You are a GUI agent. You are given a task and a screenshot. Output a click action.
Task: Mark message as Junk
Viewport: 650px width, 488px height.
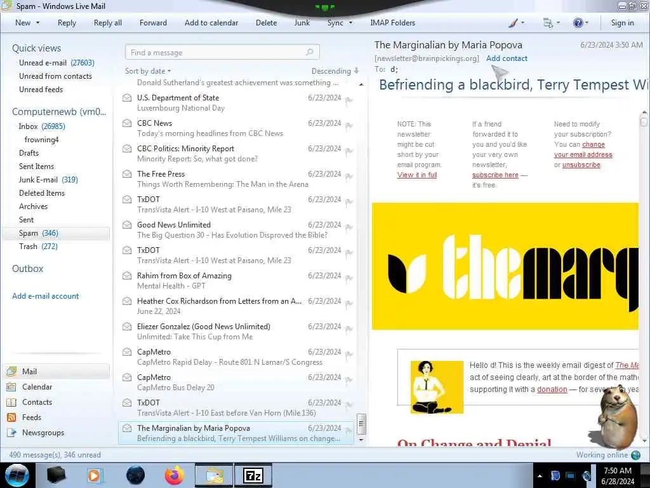click(302, 23)
